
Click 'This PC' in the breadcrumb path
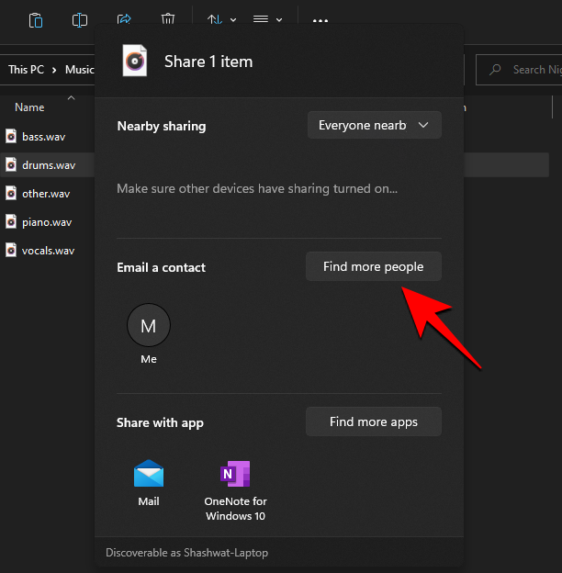[26, 70]
